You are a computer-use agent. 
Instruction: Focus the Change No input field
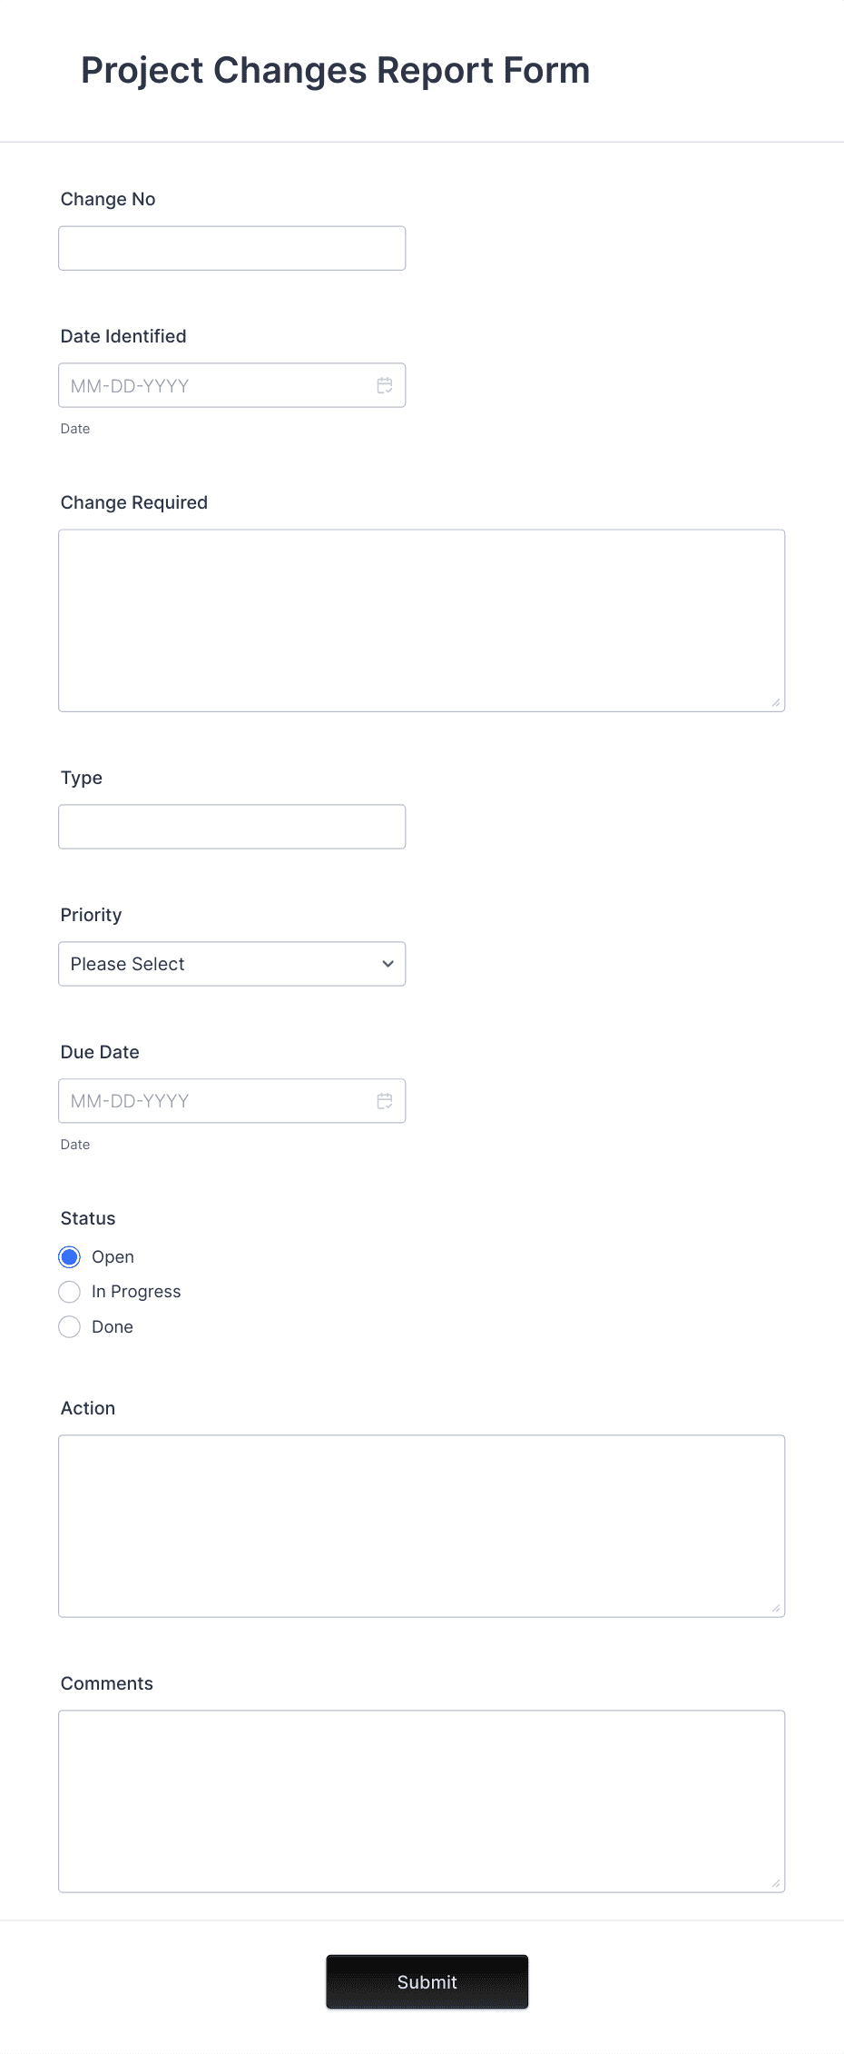pos(231,247)
